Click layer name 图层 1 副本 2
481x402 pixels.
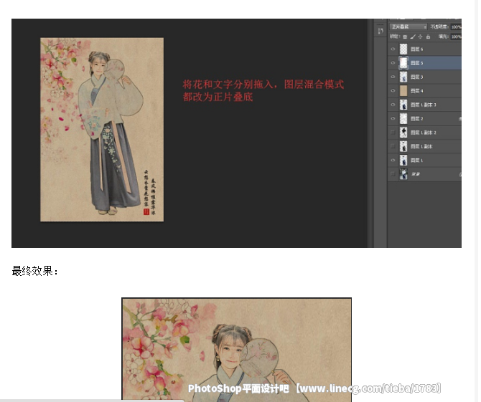(x=424, y=133)
